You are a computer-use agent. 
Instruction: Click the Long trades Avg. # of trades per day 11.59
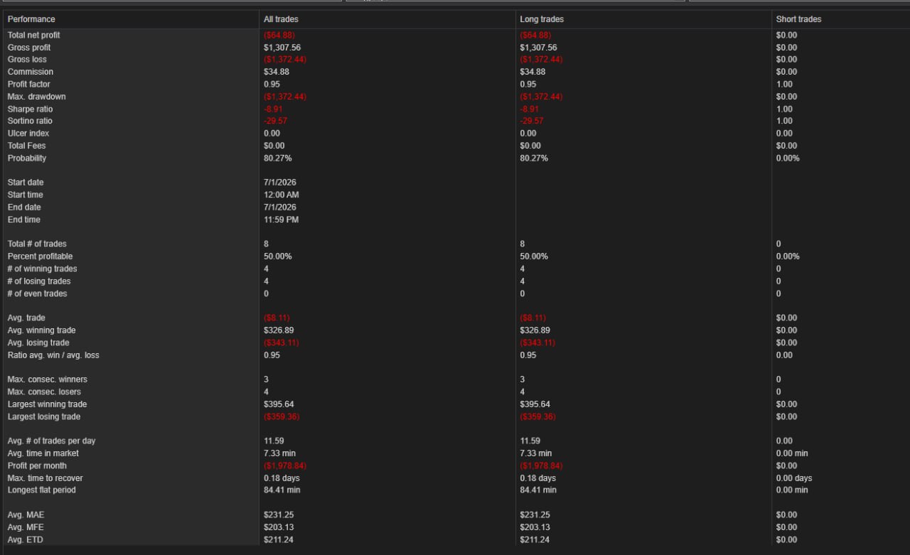[x=530, y=441]
